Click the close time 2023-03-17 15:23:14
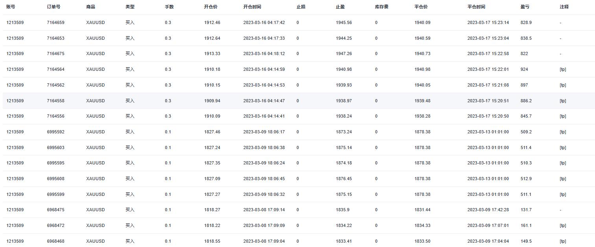This screenshot has height=247, width=595. pos(488,22)
